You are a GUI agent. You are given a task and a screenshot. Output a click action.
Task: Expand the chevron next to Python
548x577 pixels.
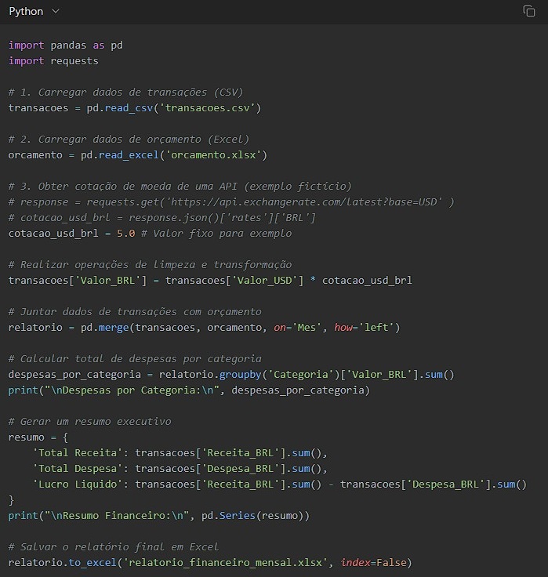tap(56, 12)
